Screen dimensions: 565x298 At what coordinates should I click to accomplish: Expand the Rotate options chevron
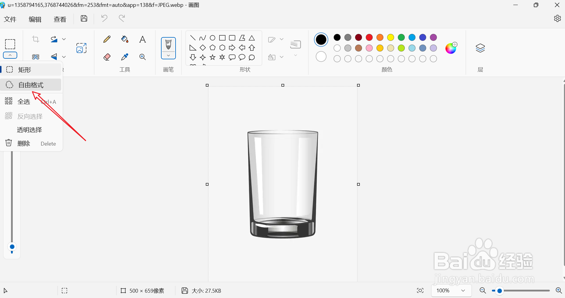coord(64,39)
